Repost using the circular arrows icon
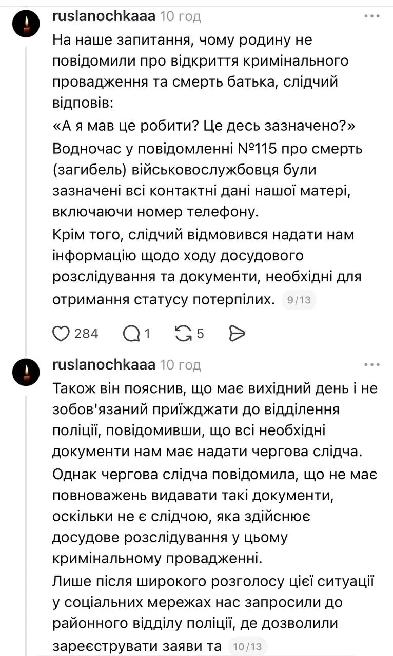Screen dimensions: 393x656 tap(183, 334)
